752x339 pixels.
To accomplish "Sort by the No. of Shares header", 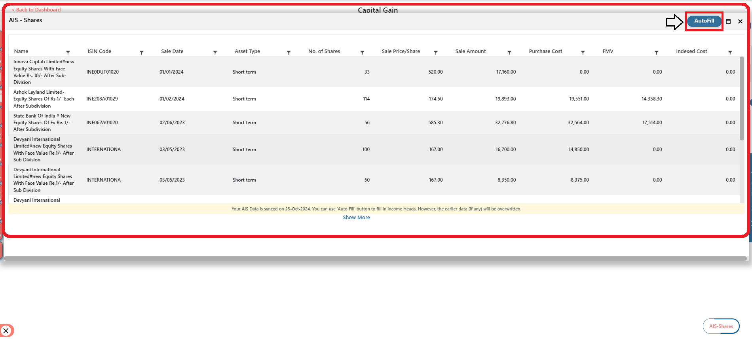I will click(324, 51).
